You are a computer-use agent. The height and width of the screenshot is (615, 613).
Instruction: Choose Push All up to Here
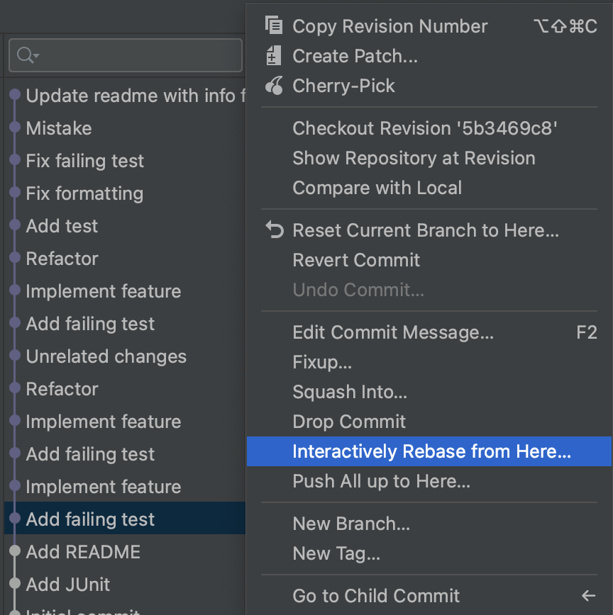[381, 482]
